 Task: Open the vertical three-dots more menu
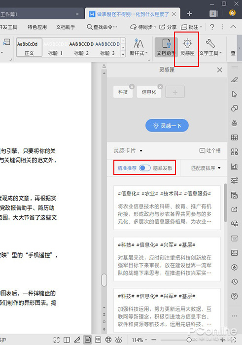point(223,27)
